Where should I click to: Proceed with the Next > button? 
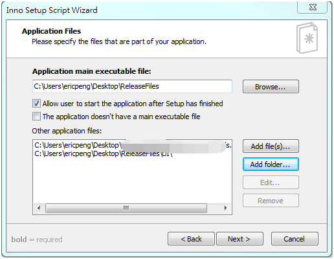pos(239,239)
